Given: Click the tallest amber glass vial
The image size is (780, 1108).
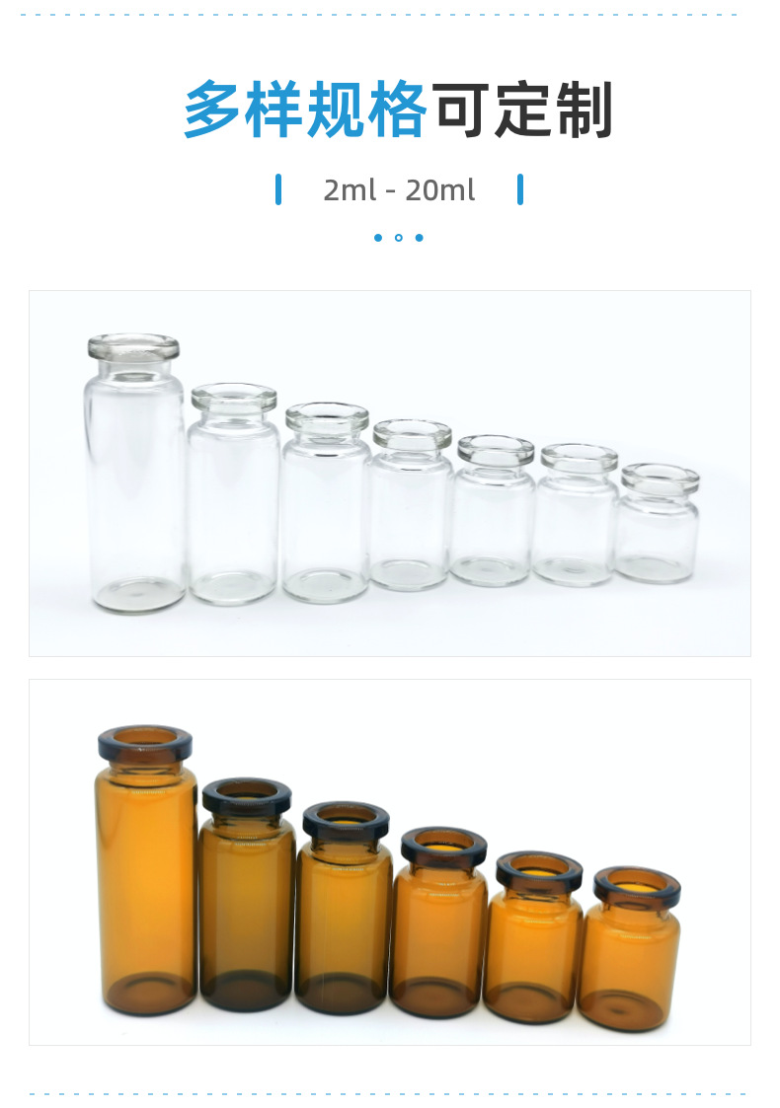Looking at the screenshot, I should [145, 870].
